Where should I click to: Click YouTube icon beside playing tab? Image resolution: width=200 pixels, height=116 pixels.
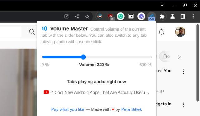pos(46,92)
